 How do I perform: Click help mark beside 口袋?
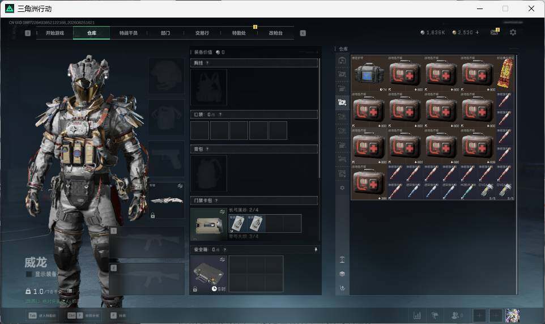pos(220,114)
